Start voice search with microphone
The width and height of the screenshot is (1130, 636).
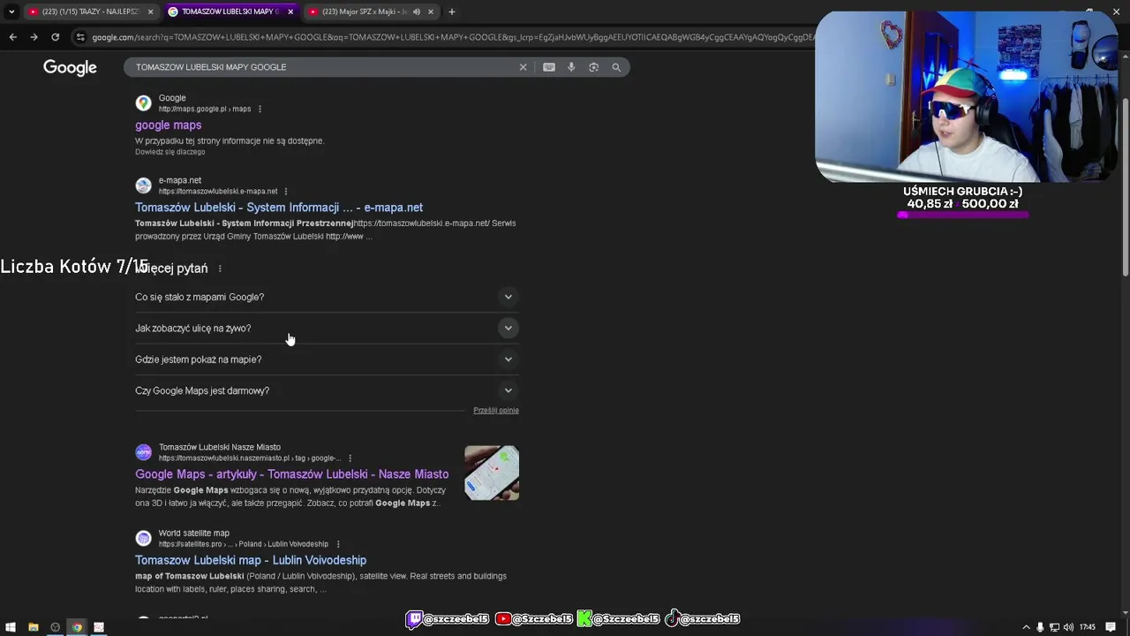[571, 67]
